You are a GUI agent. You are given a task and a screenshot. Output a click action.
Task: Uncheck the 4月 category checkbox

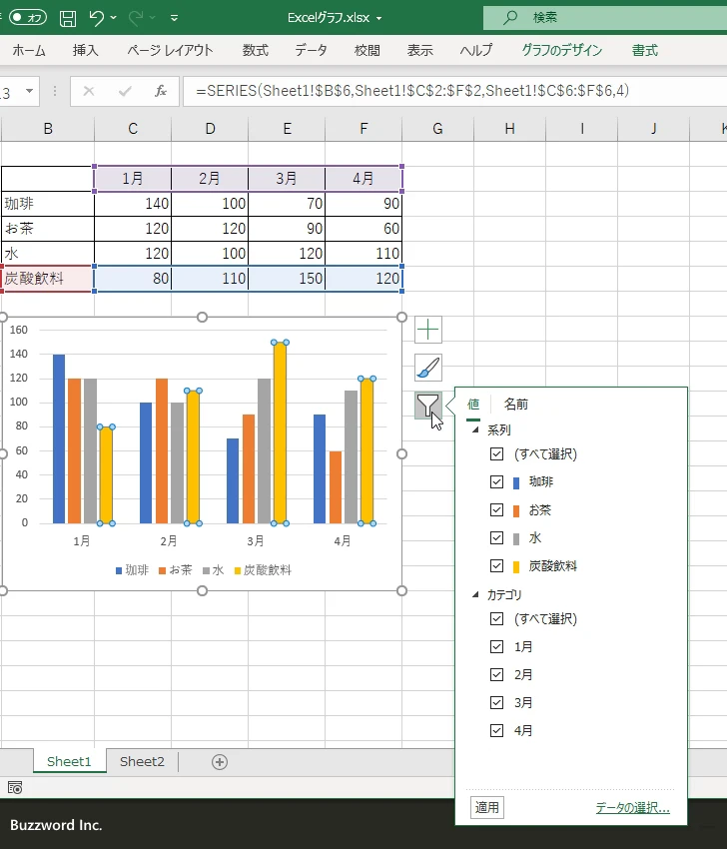[496, 731]
